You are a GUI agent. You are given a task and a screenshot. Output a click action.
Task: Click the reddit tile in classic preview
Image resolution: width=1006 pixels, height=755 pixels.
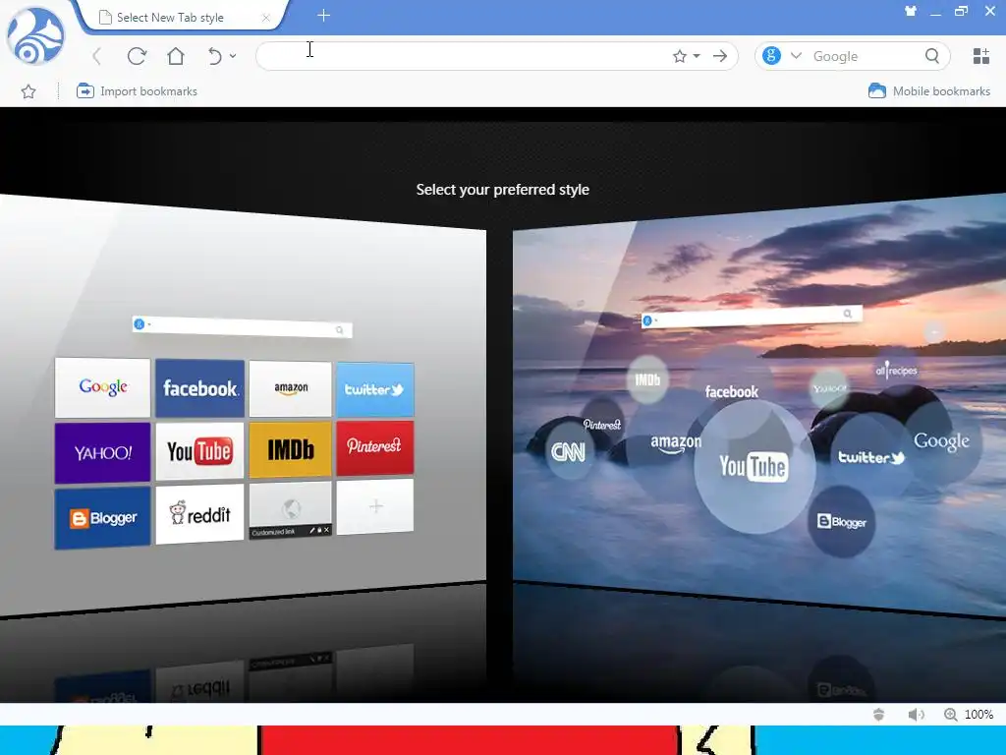click(199, 513)
